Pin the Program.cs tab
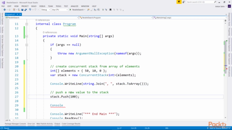Viewport: 232px width, 130px height. (17, 14)
